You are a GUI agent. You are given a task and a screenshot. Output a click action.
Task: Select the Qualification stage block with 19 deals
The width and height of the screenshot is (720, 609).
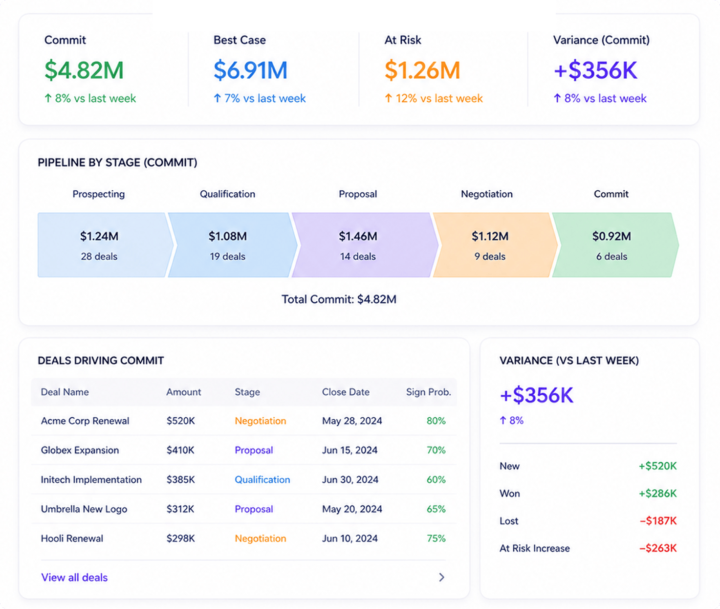coord(233,245)
